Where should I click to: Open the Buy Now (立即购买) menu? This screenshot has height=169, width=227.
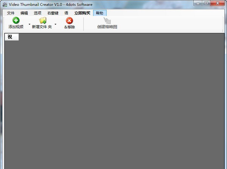(x=82, y=13)
